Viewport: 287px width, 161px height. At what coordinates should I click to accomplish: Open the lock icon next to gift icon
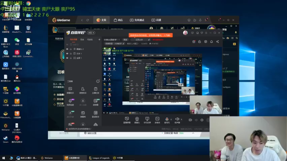point(199,42)
